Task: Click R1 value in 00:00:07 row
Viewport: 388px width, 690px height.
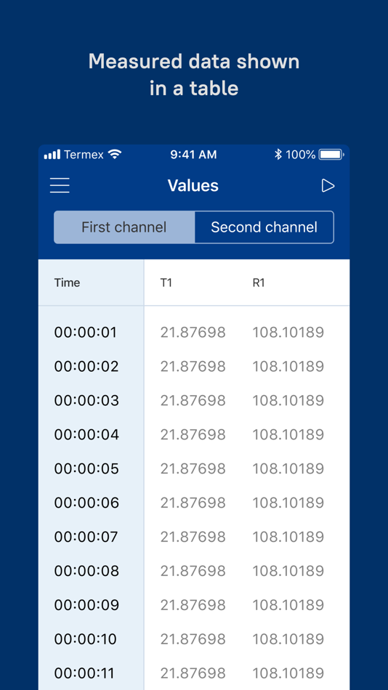Action: 288,537
